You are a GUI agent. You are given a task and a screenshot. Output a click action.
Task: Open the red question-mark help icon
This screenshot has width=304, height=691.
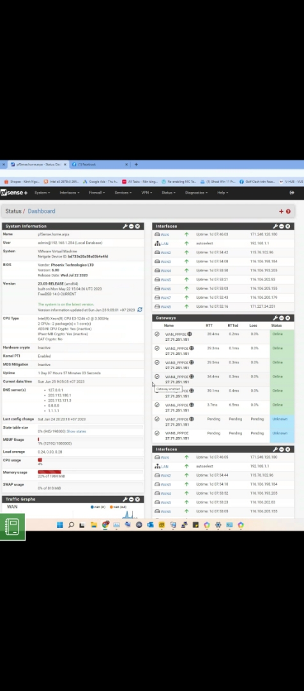288,212
